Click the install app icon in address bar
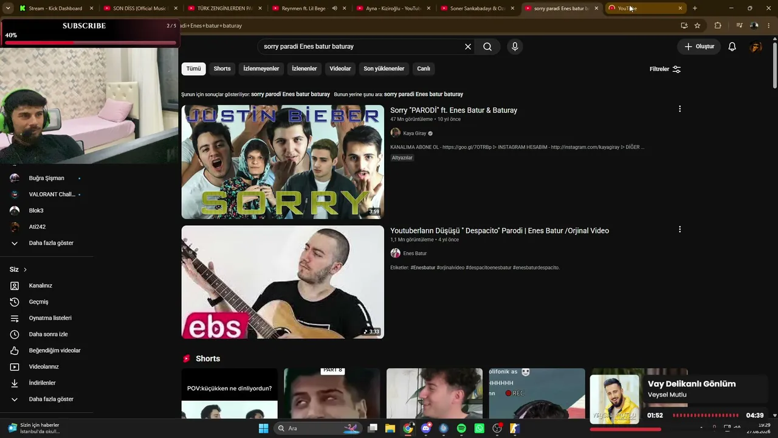Screen dimensions: 778x438 pos(684,26)
